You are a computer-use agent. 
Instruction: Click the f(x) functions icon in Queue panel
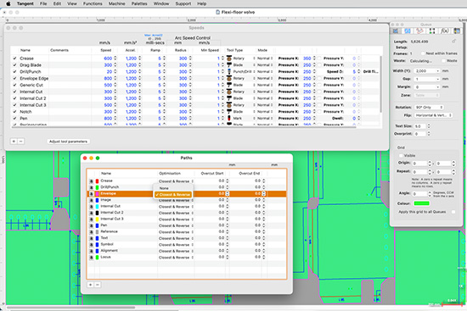(x=445, y=31)
